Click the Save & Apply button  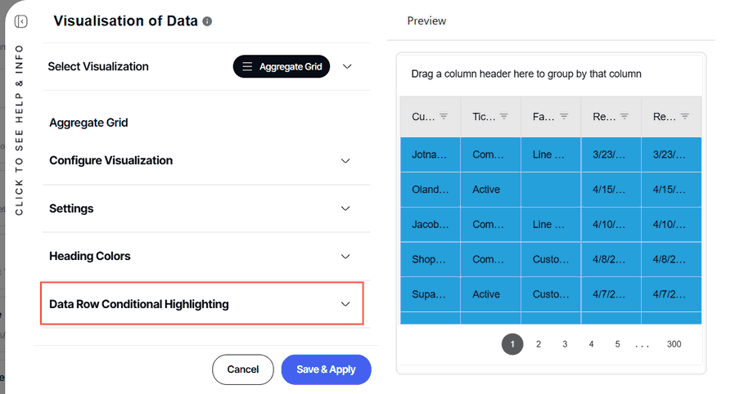(x=326, y=369)
